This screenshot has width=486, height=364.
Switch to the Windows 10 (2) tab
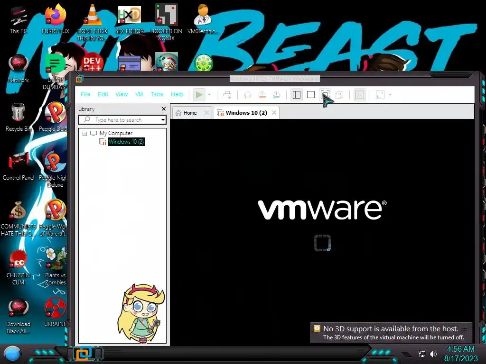pyautogui.click(x=246, y=113)
